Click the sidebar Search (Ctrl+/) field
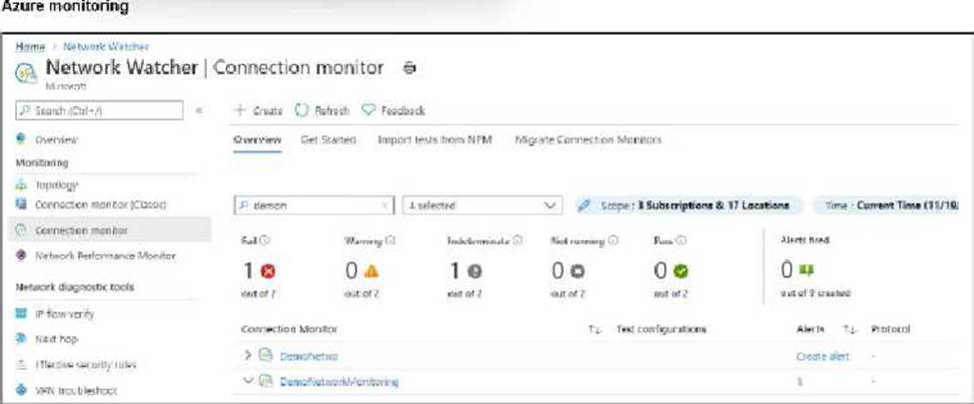This screenshot has height=404, width=974. 99,111
